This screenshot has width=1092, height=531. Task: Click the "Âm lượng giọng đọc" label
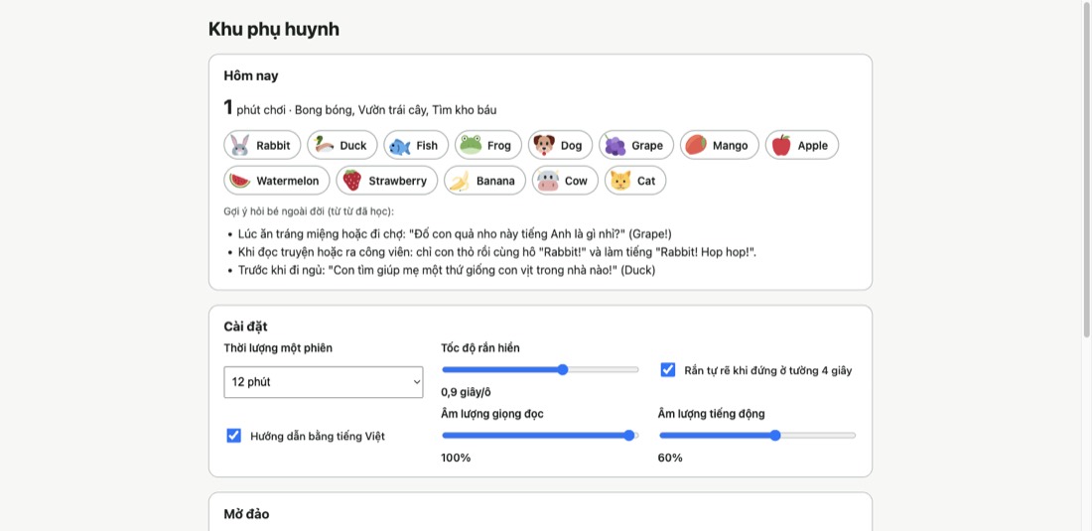492,414
